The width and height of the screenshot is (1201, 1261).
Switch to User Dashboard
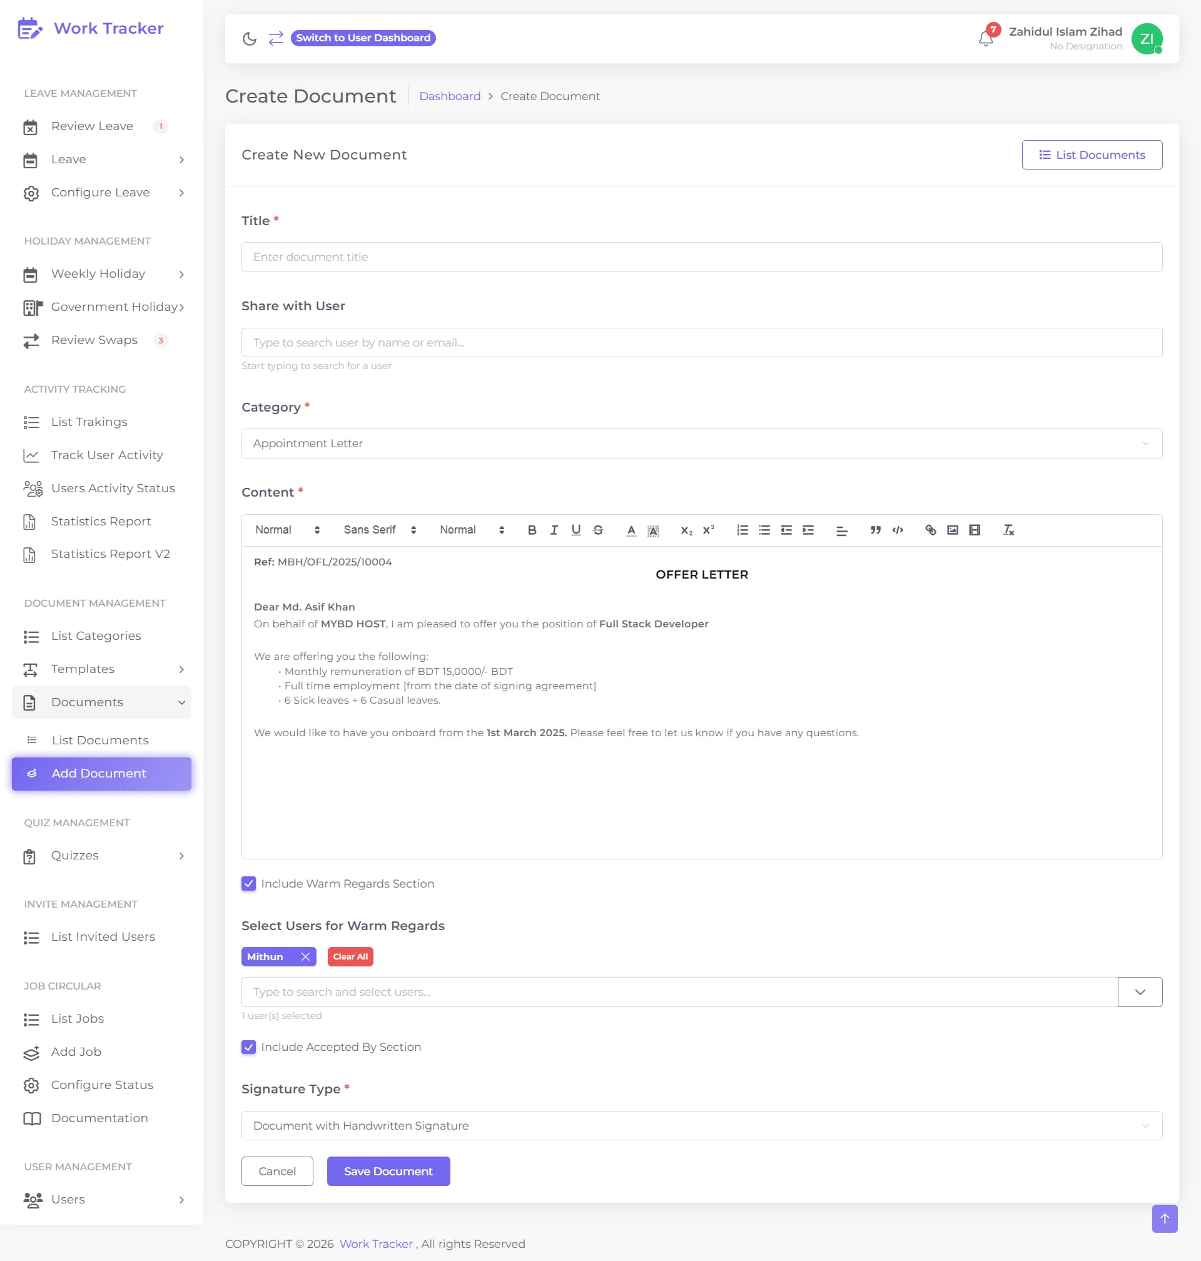(x=363, y=38)
